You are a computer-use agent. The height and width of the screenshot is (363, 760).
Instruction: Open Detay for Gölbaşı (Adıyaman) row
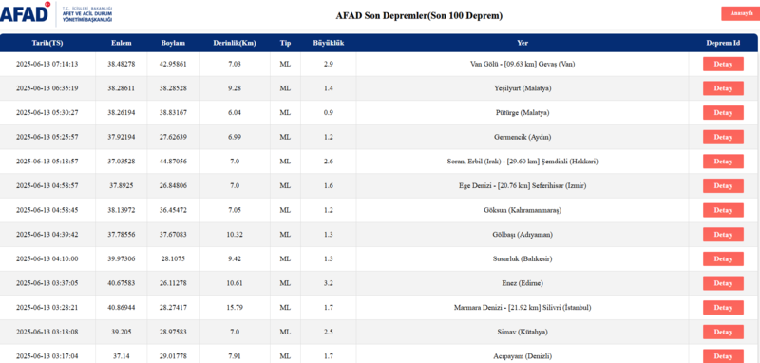723,235
